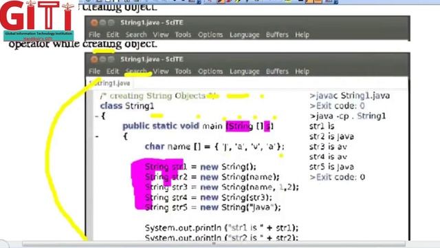The height and width of the screenshot is (248, 440).
Task: Collapse the fold marker beside main method brace
Action: click(x=97, y=136)
